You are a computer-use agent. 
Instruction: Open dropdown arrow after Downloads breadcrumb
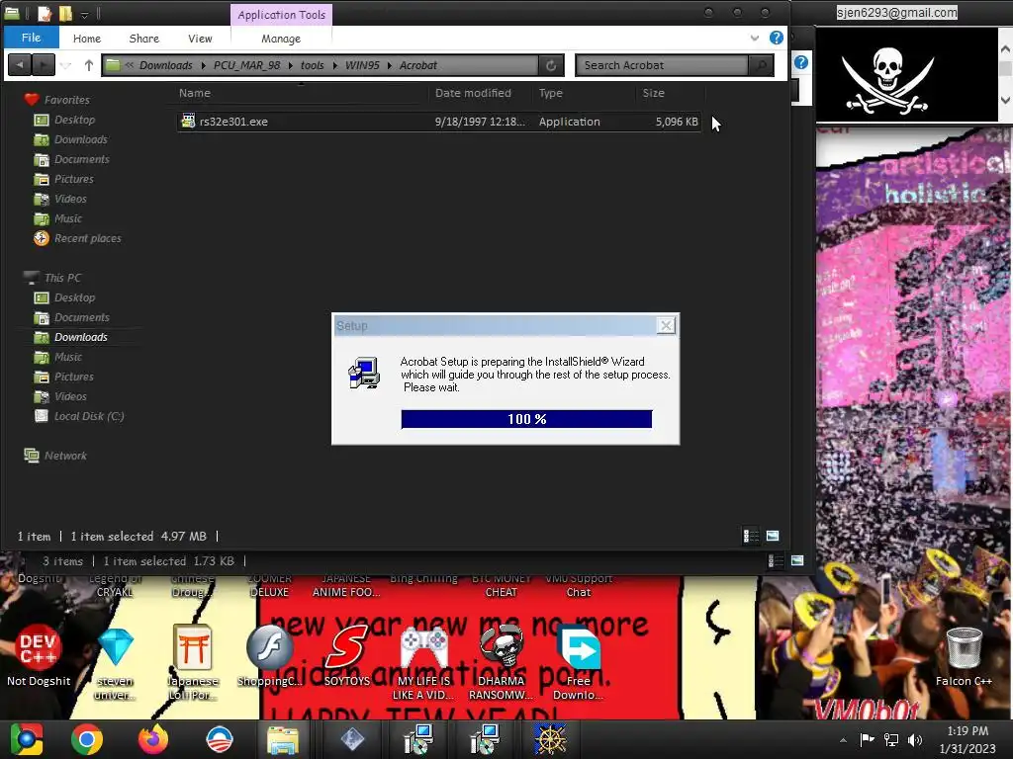[x=204, y=65]
